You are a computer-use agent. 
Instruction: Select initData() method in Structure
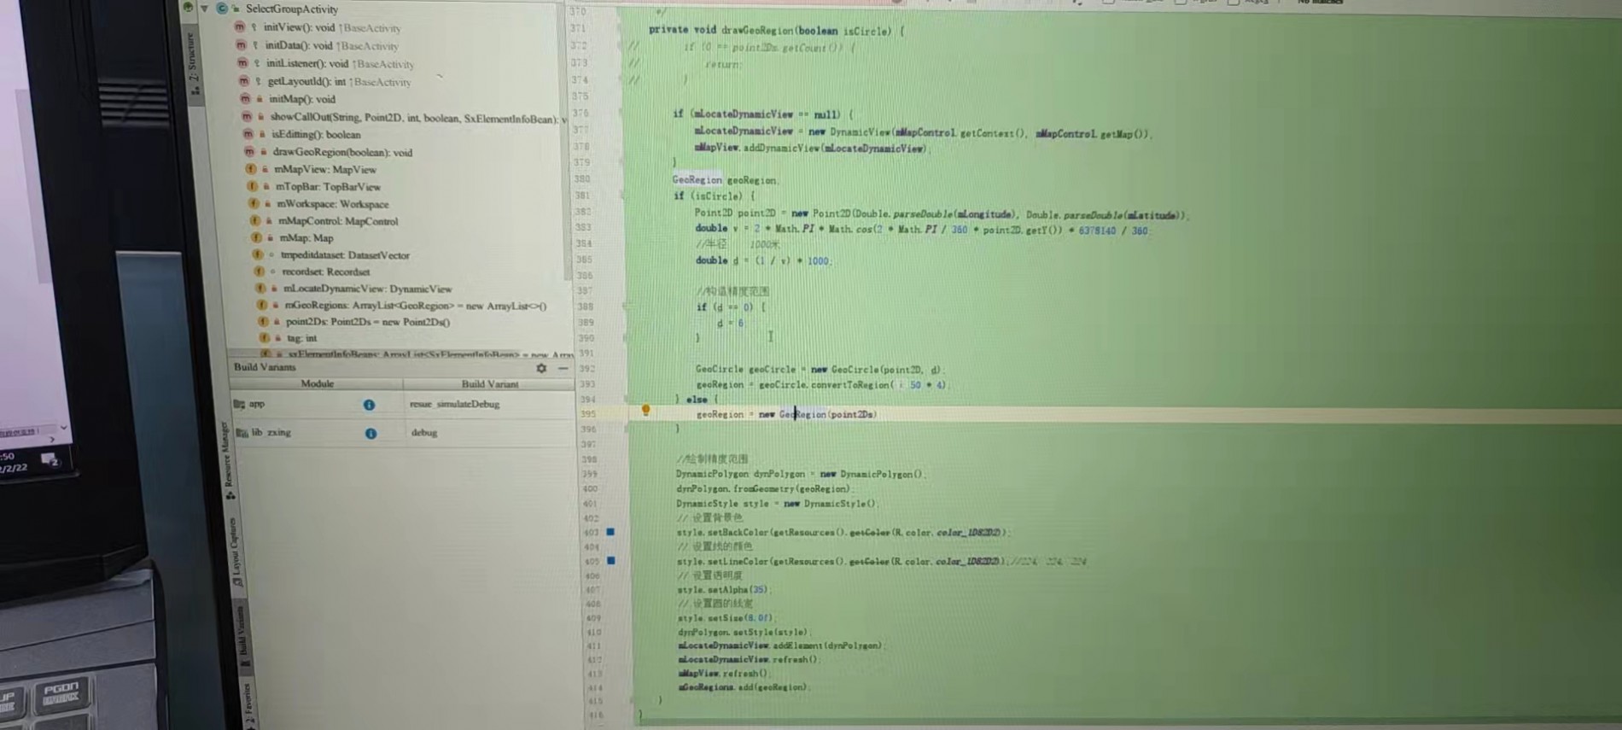coord(330,45)
